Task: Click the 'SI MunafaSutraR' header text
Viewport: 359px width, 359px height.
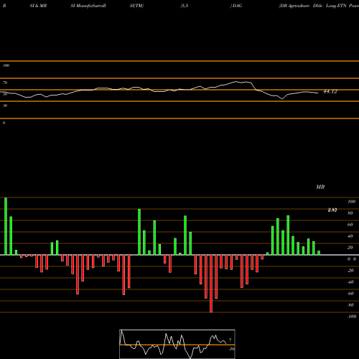Action: [x=88, y=6]
